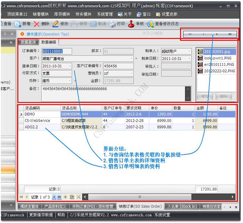The width and height of the screenshot is (243, 223).
Task: Open the 币种 currency dropdown
Action: pos(70,81)
